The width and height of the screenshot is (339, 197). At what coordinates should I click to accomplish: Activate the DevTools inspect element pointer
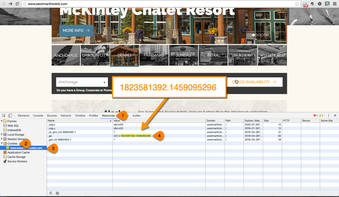4,115
